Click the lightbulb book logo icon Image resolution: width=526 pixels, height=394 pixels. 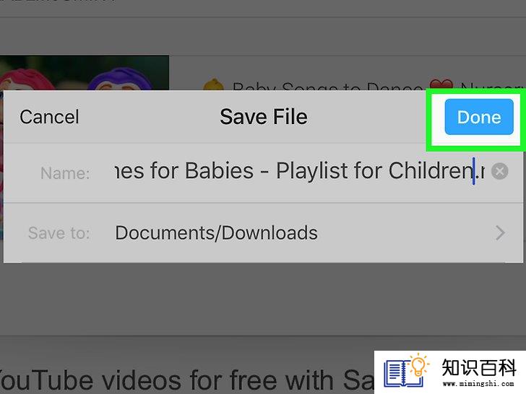(407, 371)
